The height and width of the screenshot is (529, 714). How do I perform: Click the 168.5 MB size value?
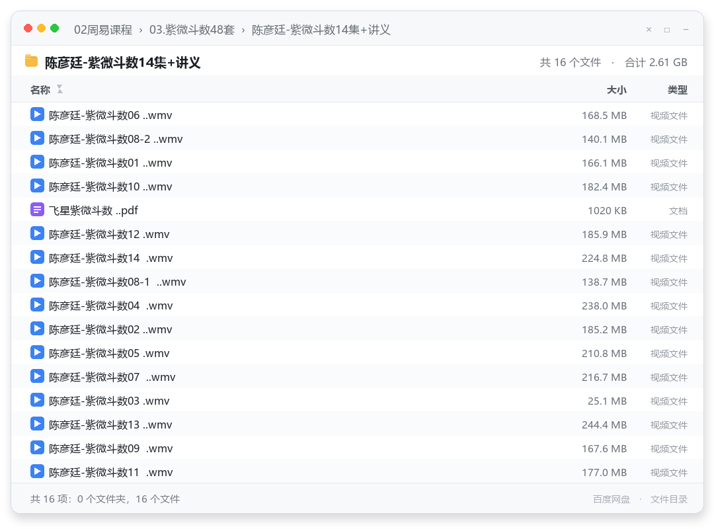[604, 115]
